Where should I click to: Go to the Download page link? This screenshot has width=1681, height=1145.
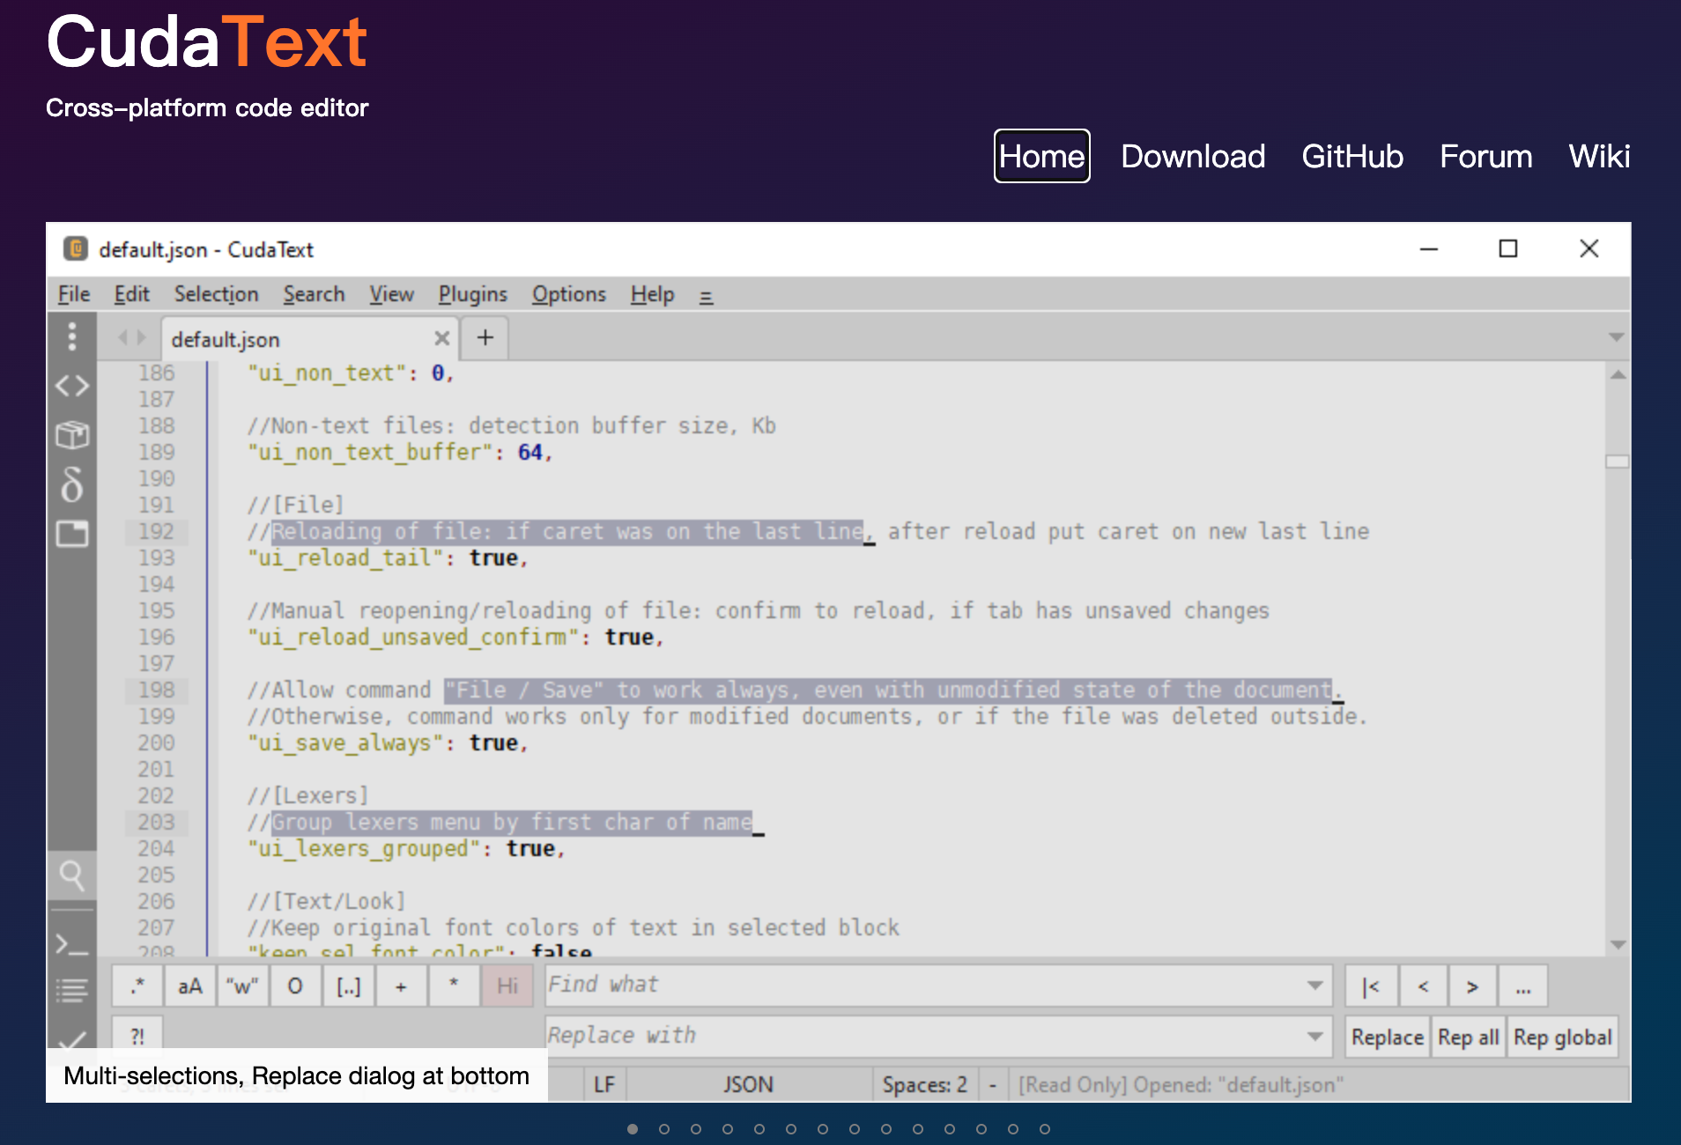pos(1193,156)
